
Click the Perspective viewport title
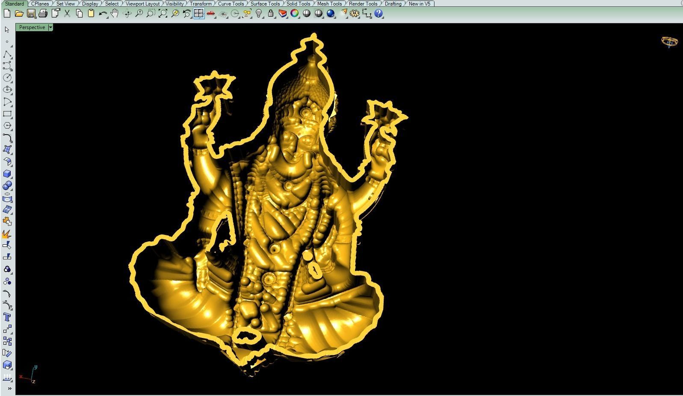coord(32,27)
